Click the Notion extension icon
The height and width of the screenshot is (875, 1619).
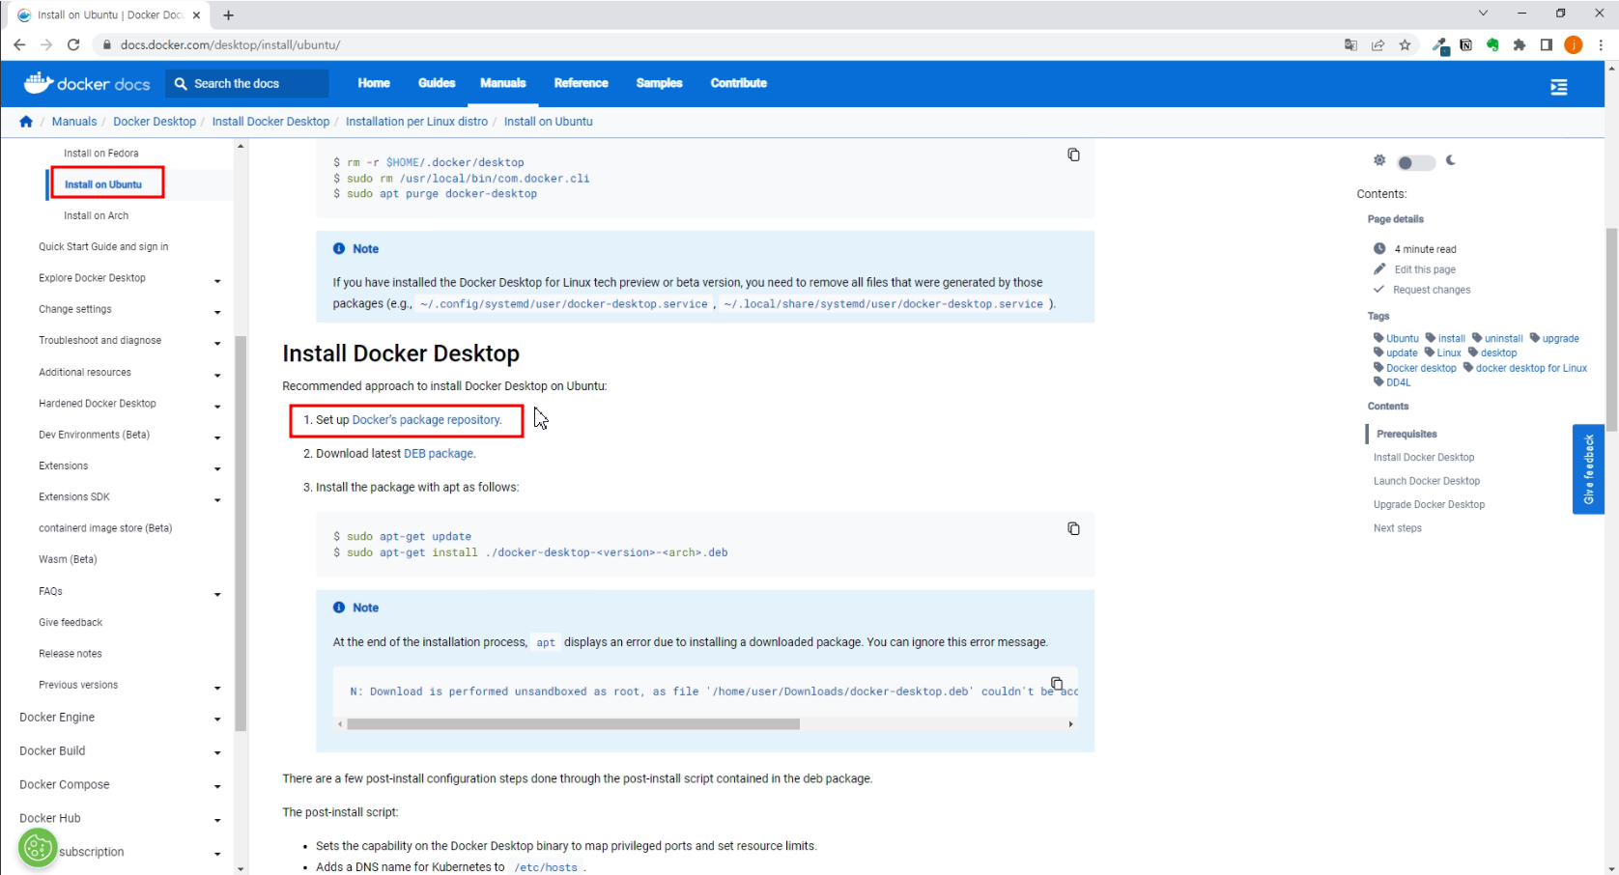coord(1466,44)
